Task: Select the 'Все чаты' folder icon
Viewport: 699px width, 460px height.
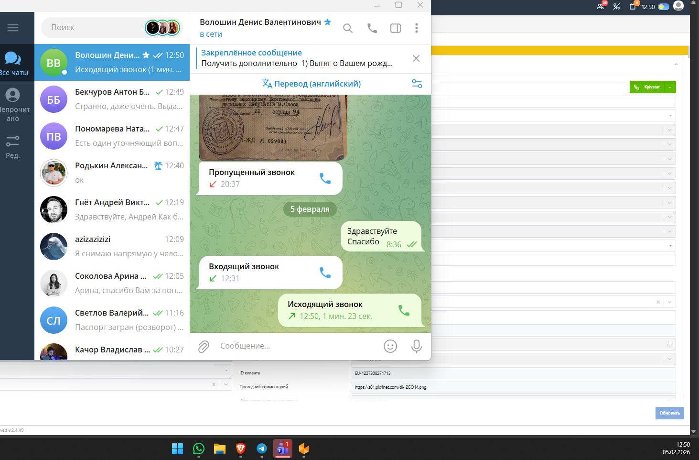Action: click(x=13, y=63)
